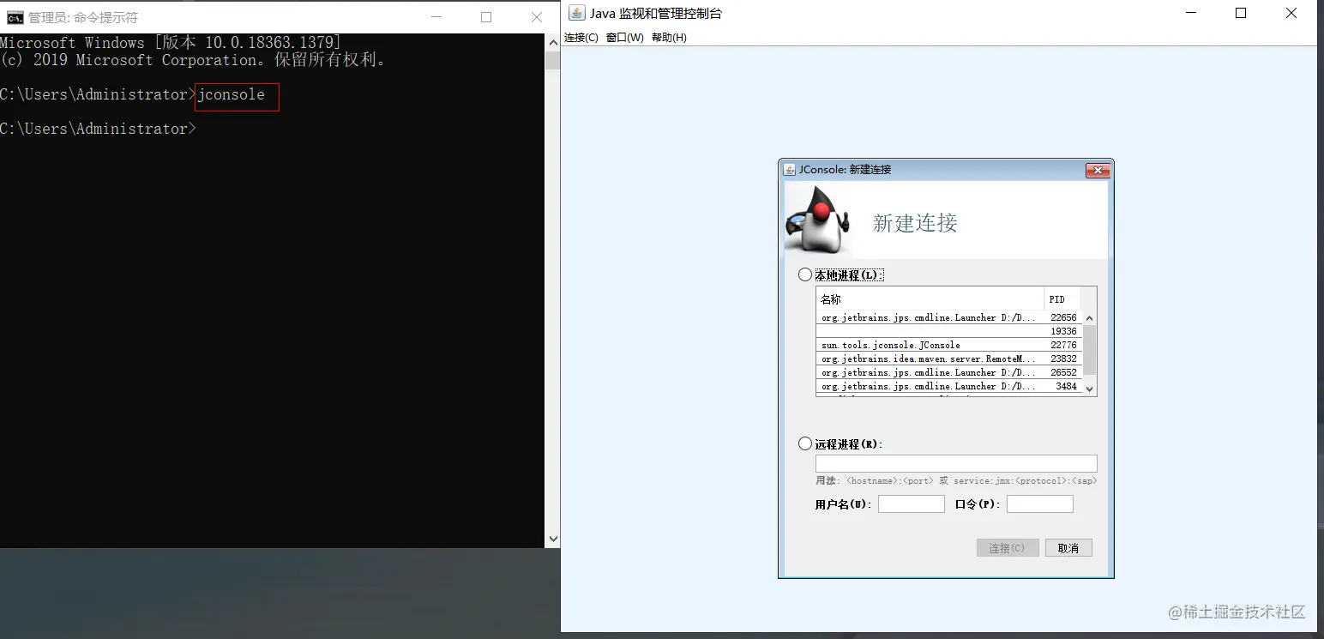
Task: Select process row with PID 22656
Action: (949, 317)
